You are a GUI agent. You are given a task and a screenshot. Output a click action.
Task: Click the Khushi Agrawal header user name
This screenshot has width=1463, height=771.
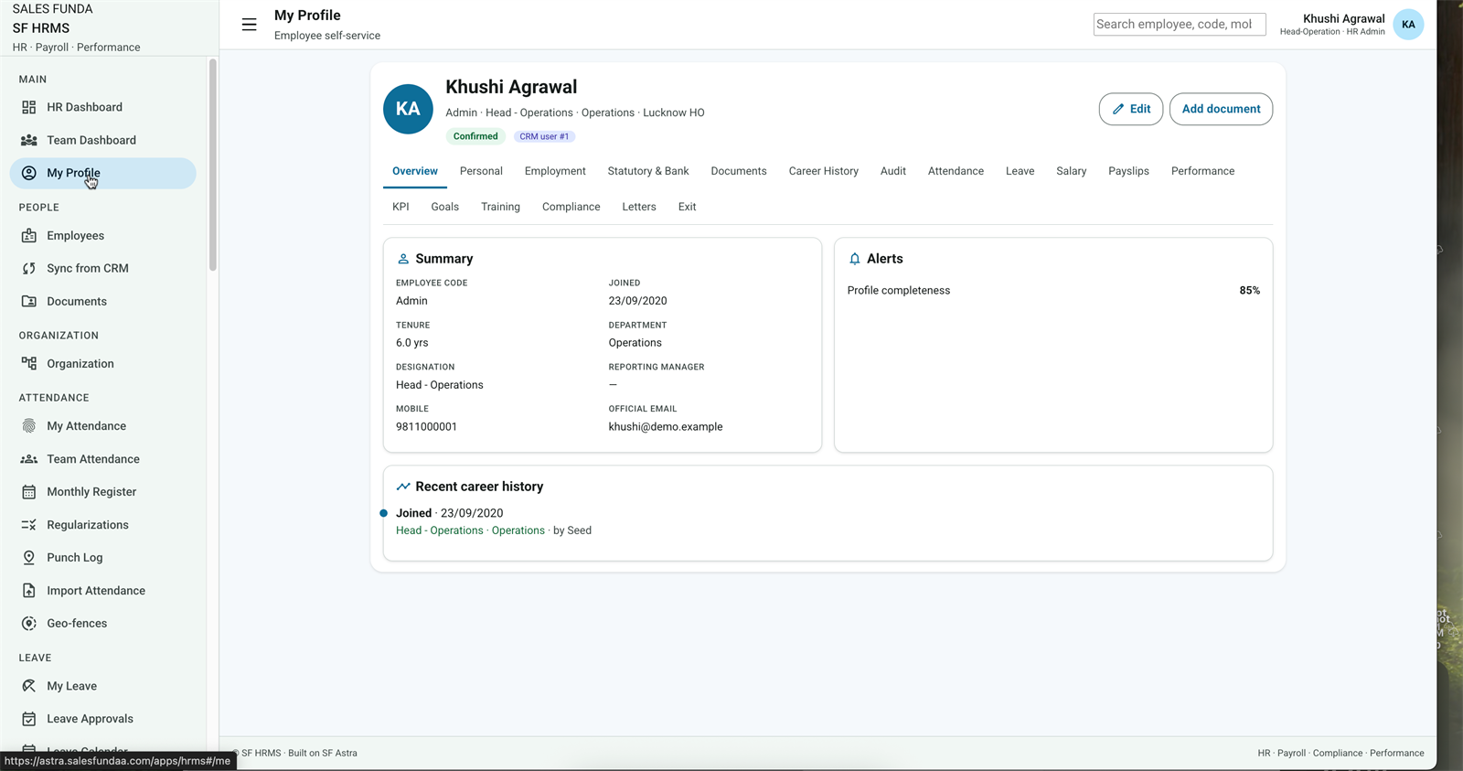[x=1344, y=18]
